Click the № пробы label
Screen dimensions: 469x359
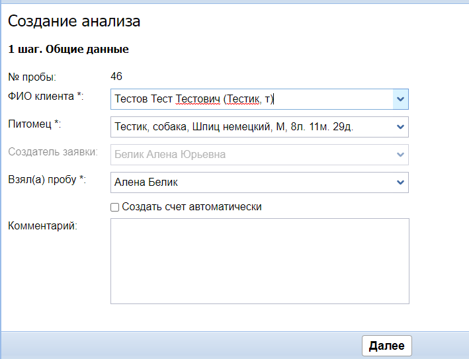click(x=32, y=77)
